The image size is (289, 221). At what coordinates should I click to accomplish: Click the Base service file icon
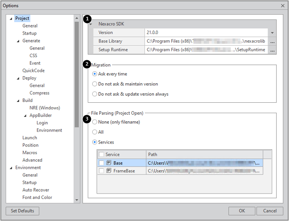click(109, 163)
